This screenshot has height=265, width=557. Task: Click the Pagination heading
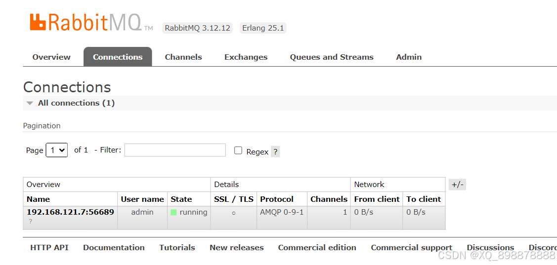42,126
